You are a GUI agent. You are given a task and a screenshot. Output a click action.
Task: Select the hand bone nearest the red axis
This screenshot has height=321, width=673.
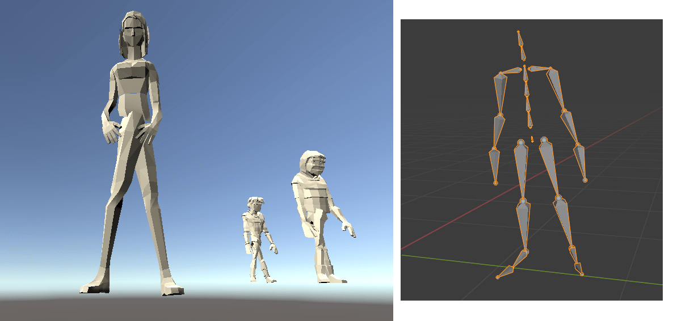click(x=580, y=163)
